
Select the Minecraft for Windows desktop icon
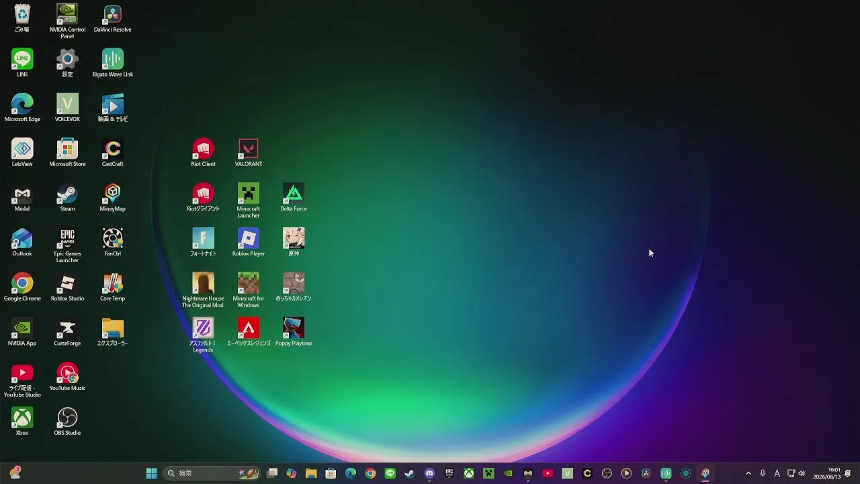pos(249,290)
